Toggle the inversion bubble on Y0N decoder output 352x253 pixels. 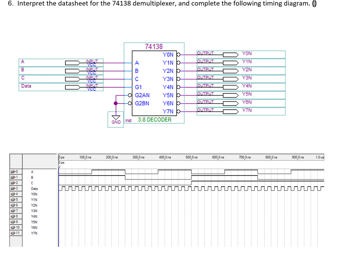tap(178, 54)
